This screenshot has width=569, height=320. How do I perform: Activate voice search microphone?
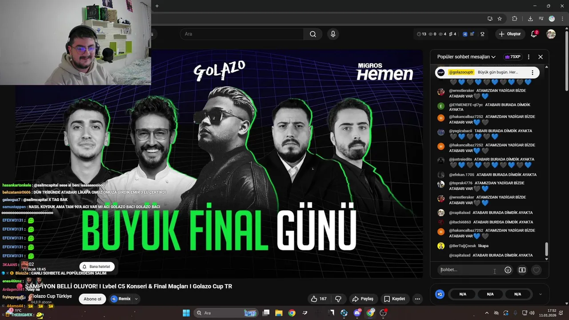[333, 34]
